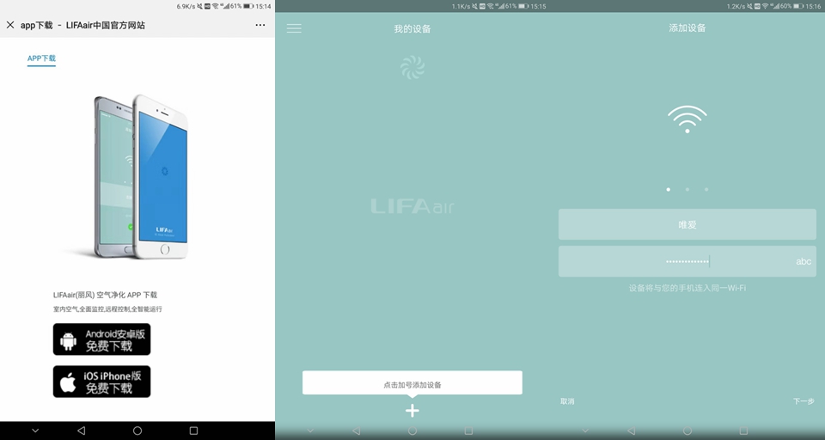The image size is (825, 440).
Task: Tap the hide-navigation chevron in the left screen nav bar
Action: pos(35,431)
